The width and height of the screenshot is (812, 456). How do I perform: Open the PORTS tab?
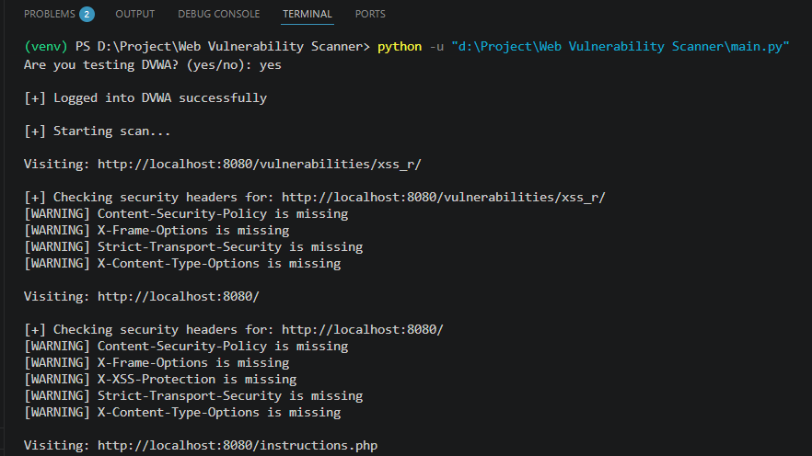[x=370, y=14]
